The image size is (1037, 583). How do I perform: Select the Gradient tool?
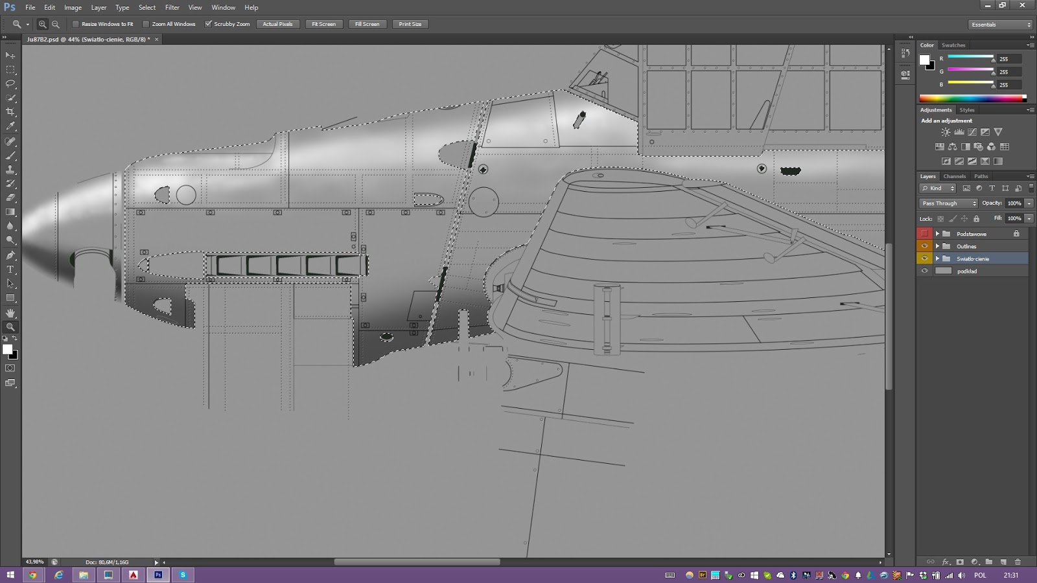10,212
